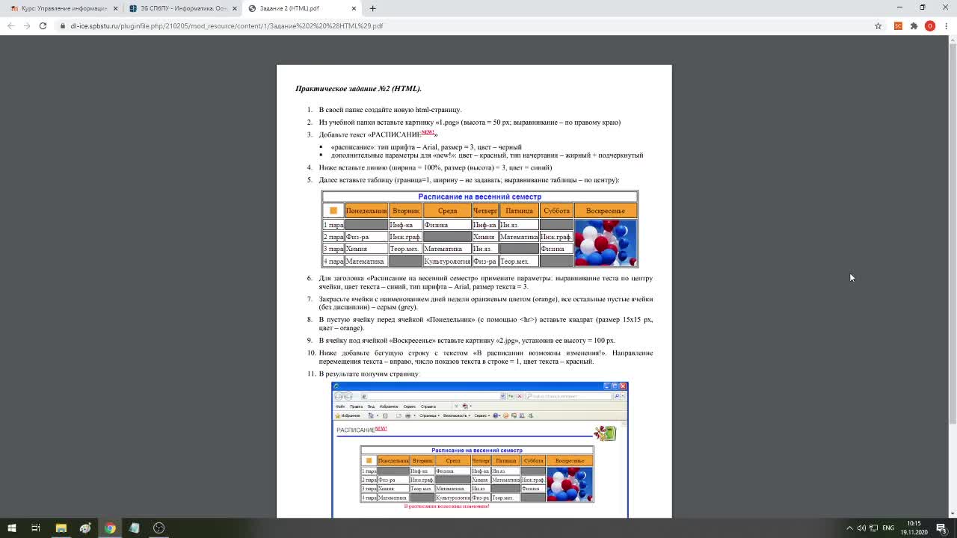Open the notepad app on the taskbar

coord(135,528)
